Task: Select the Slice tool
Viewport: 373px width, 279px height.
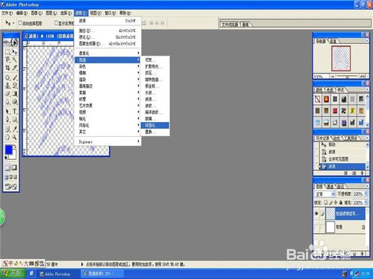Action: pos(15,68)
